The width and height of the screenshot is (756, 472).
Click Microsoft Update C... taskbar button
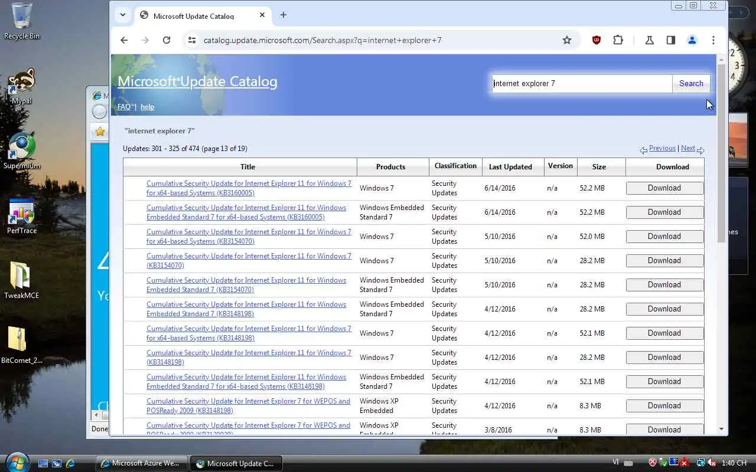[236, 463]
